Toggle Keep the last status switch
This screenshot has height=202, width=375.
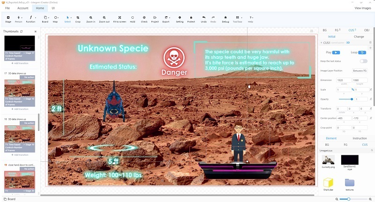pyautogui.click(x=364, y=61)
